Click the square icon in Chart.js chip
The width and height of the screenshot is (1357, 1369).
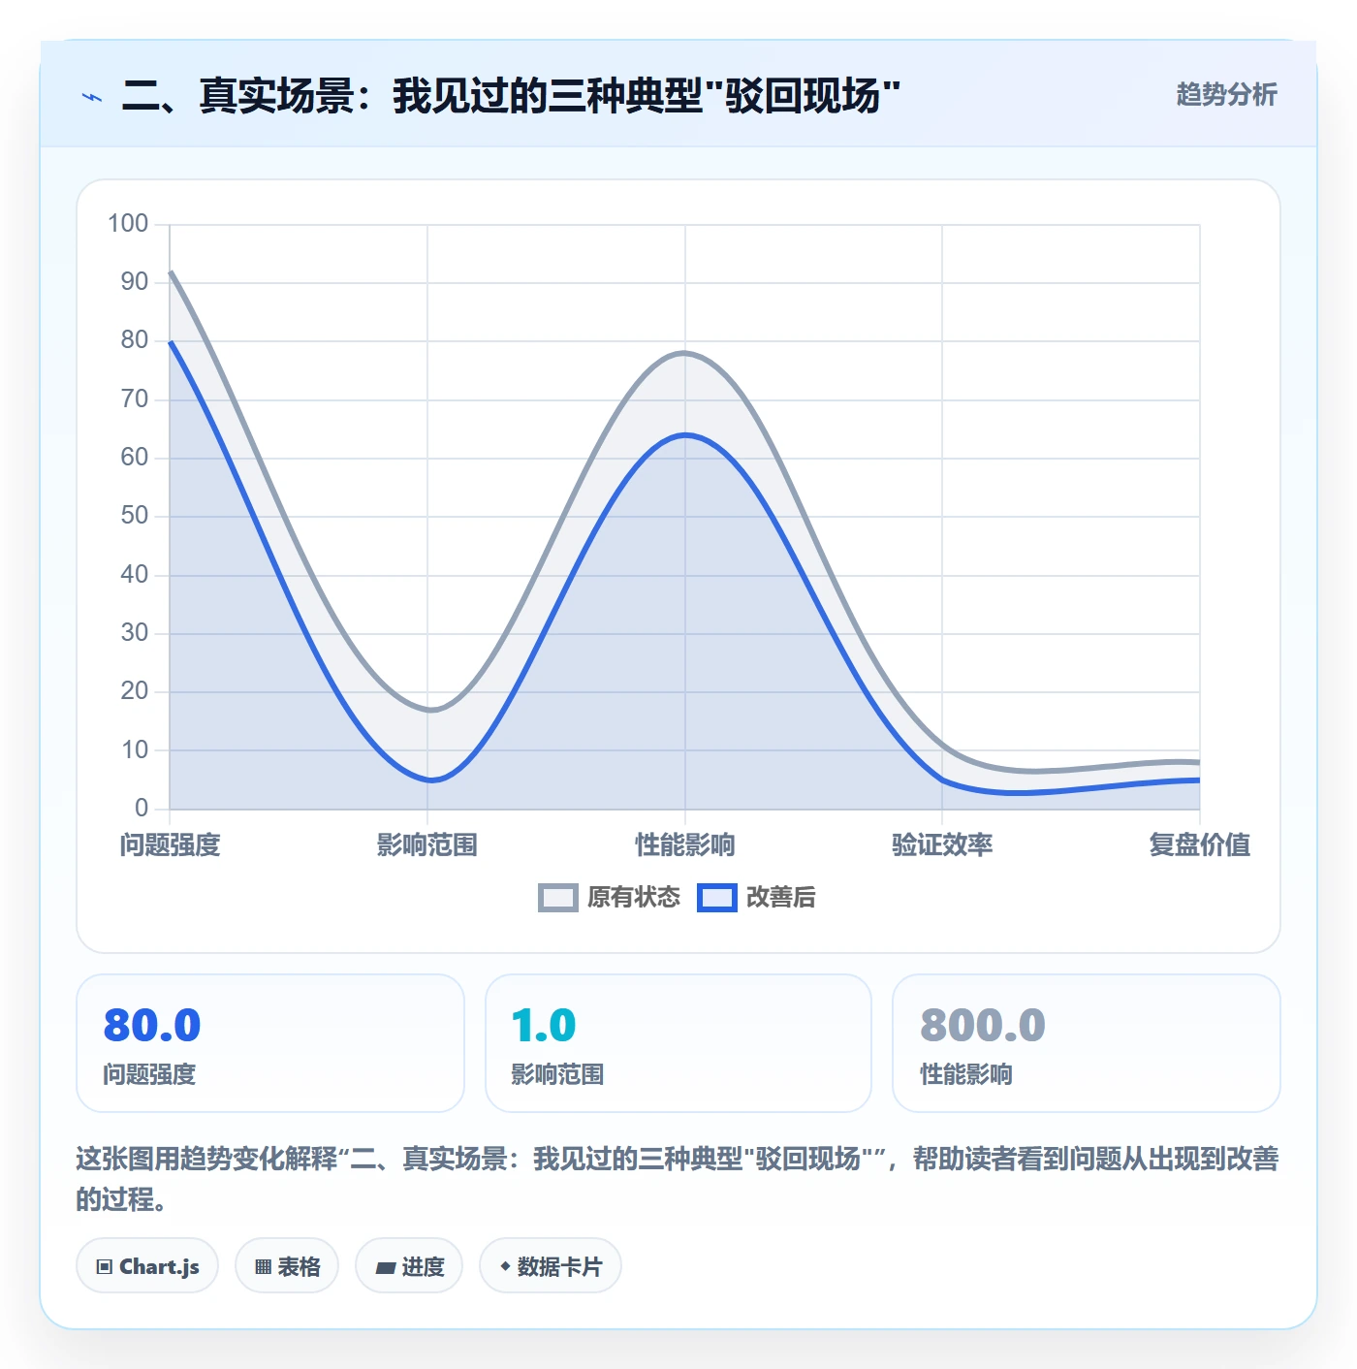pos(105,1267)
